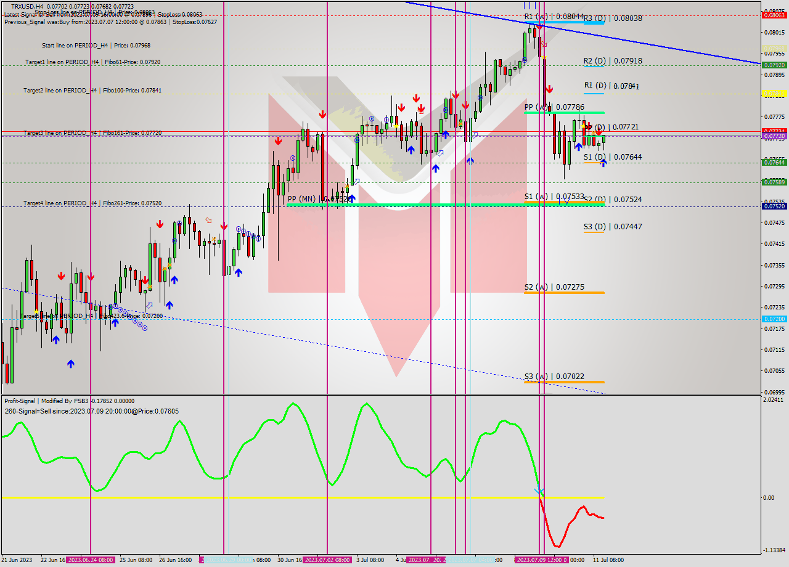This screenshot has height=567, width=789.
Task: Click the 2023.07.02 08:00 date marker
Action: coord(327,560)
